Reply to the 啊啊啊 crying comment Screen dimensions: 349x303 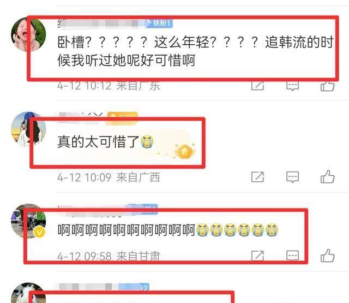click(292, 256)
